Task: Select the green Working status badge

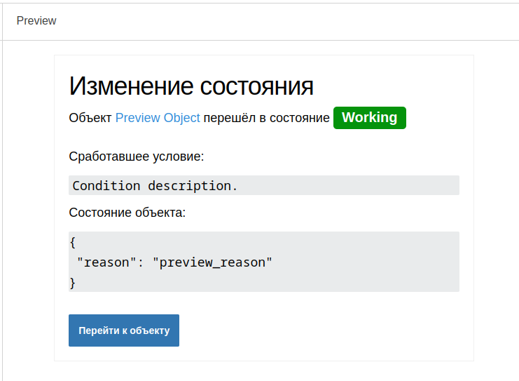Action: (x=369, y=118)
